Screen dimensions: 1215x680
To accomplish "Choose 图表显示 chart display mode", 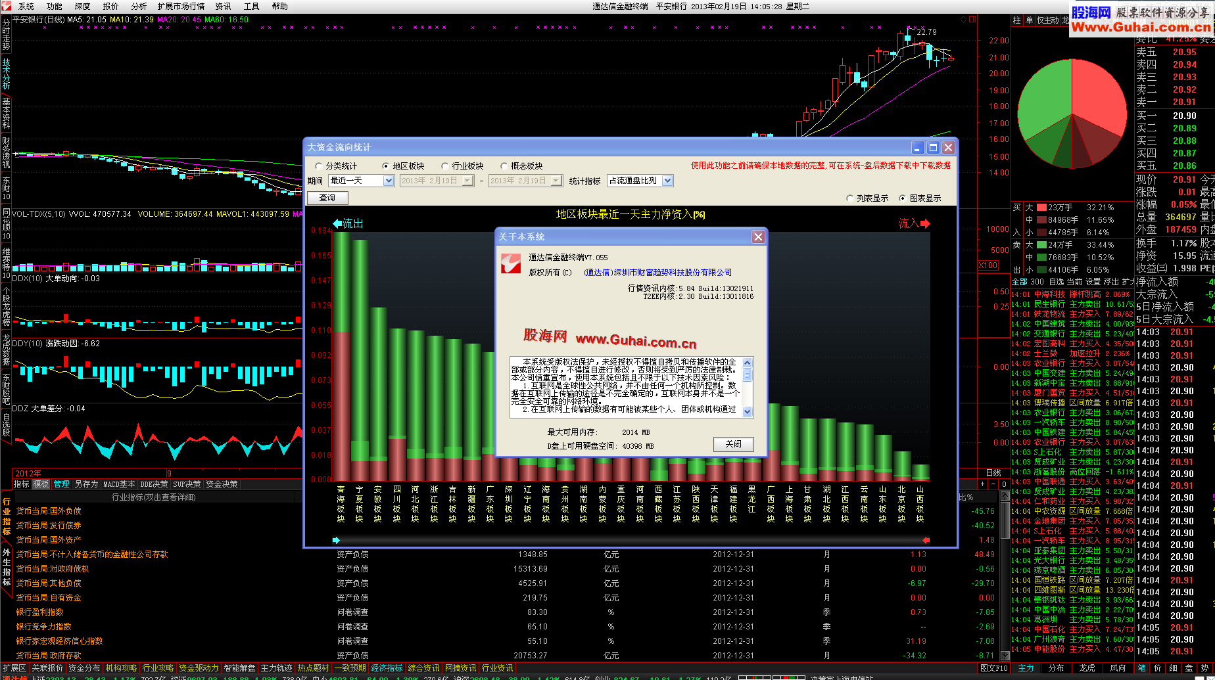I will point(902,198).
